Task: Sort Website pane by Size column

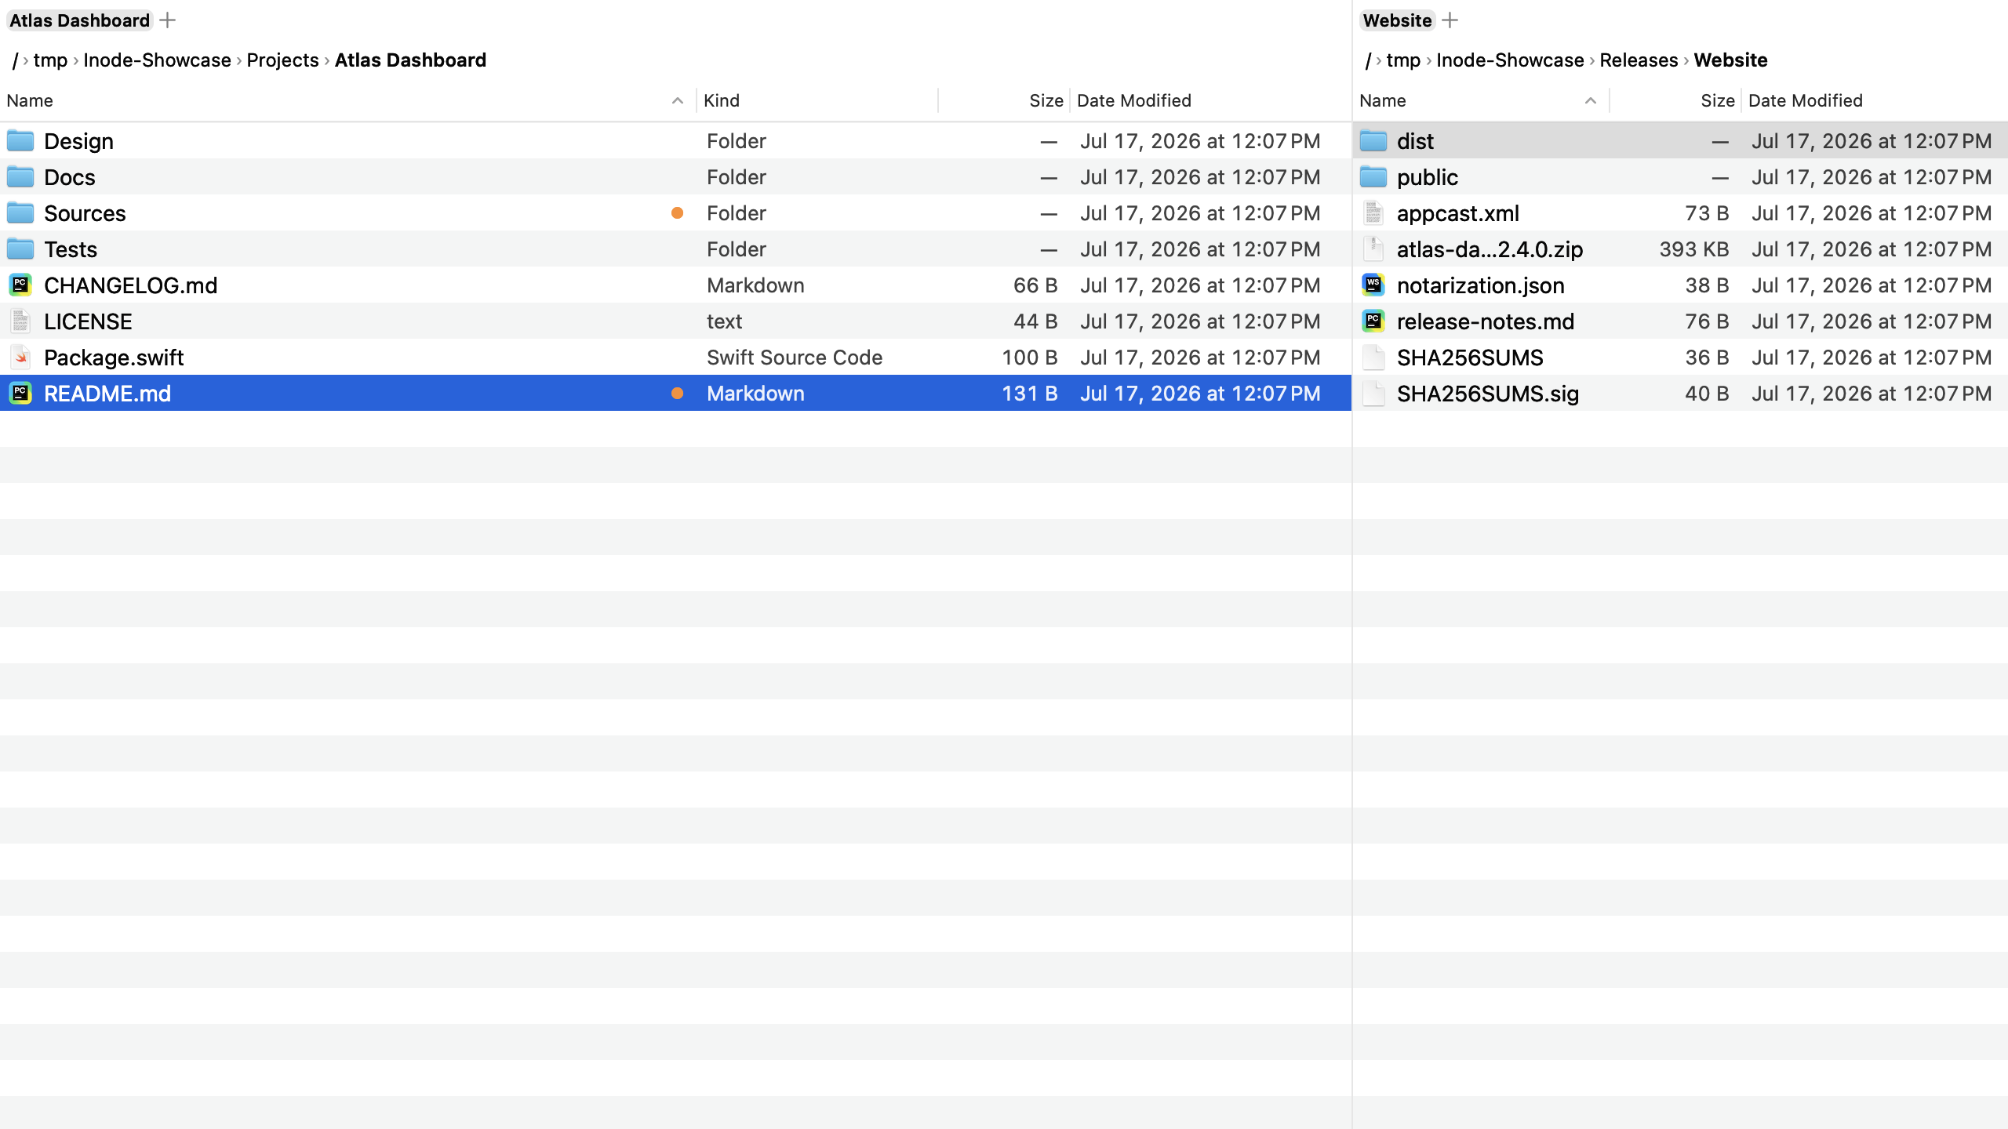Action: pyautogui.click(x=1717, y=100)
